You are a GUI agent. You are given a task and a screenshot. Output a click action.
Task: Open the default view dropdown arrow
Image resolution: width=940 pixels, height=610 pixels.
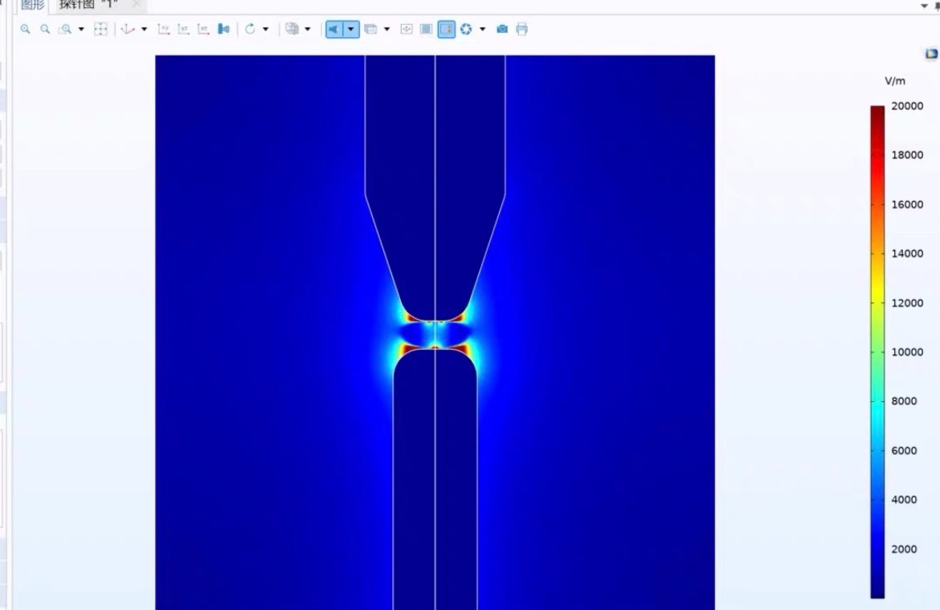[x=144, y=29]
